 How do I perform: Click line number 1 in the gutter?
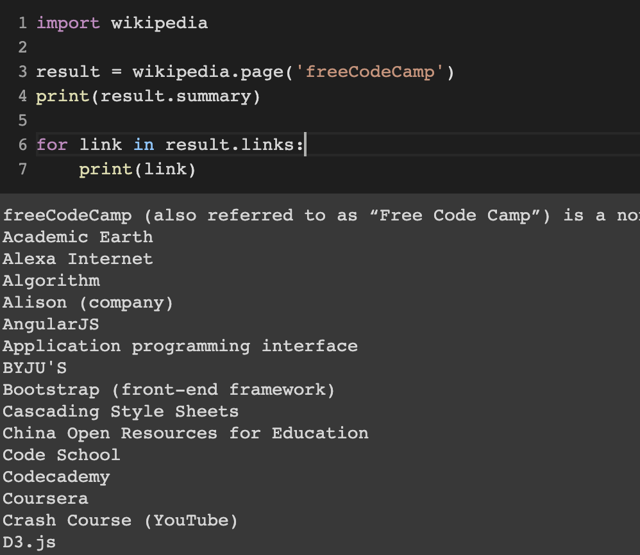[23, 23]
